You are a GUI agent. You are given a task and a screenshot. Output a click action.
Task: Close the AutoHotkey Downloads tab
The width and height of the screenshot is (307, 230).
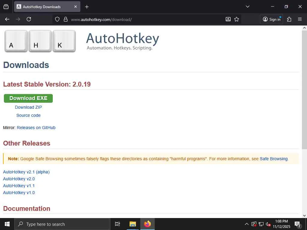(76, 7)
